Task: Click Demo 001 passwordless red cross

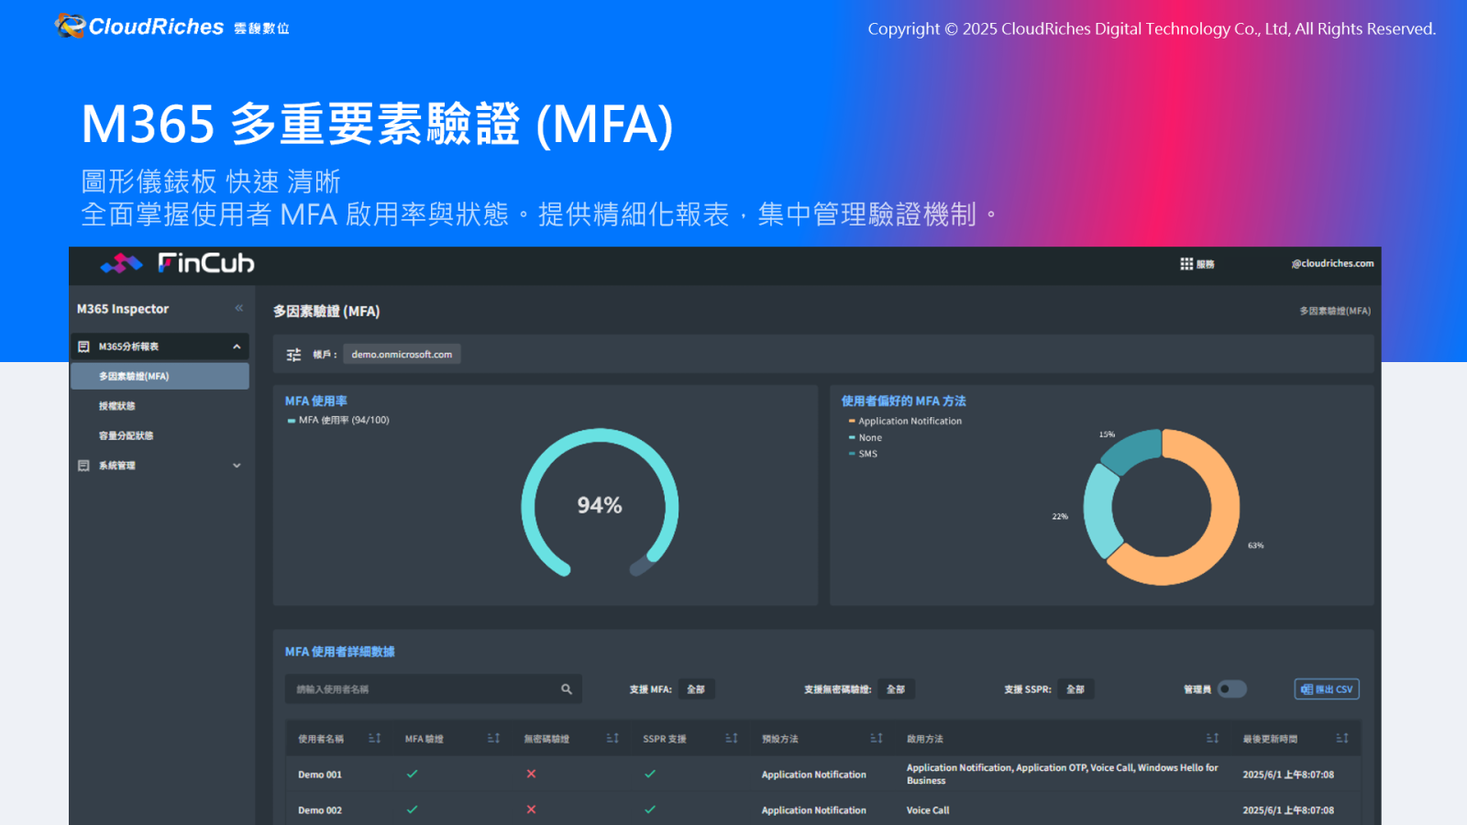Action: (x=531, y=775)
